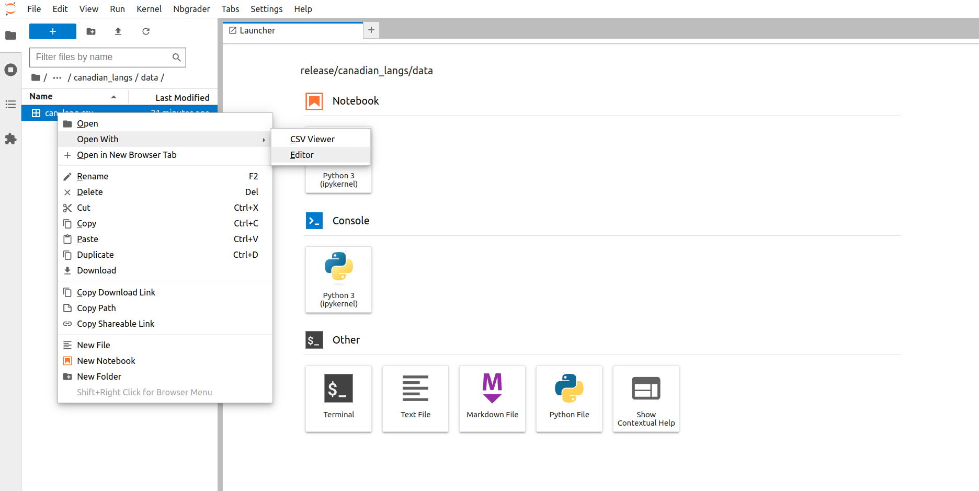Viewport: 979px width, 491px height.
Task: Launch Python 3 ipykernel Console
Action: (339, 280)
